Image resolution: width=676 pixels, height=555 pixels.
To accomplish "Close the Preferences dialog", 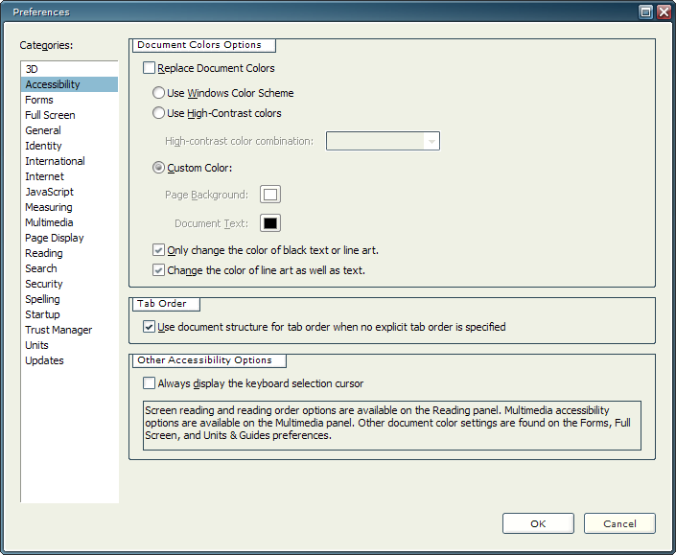I will pyautogui.click(x=664, y=12).
